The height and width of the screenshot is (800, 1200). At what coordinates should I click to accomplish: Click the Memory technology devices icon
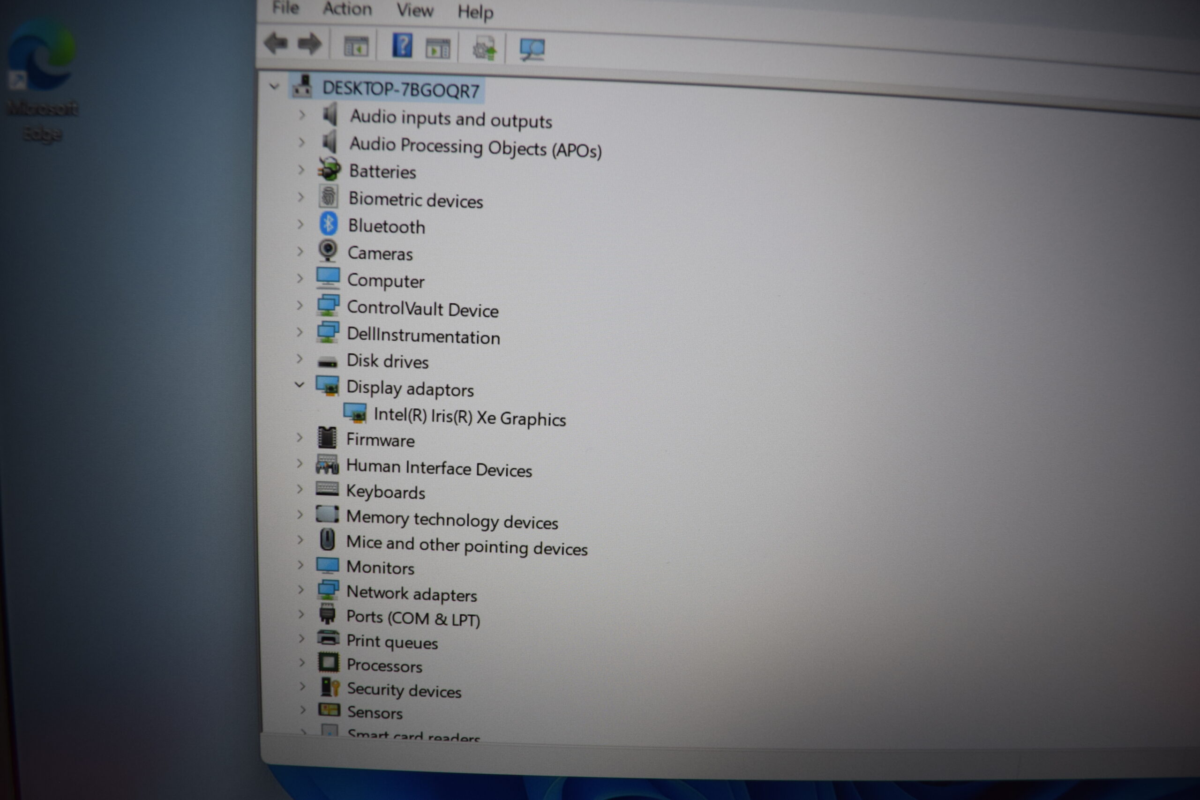click(x=327, y=514)
